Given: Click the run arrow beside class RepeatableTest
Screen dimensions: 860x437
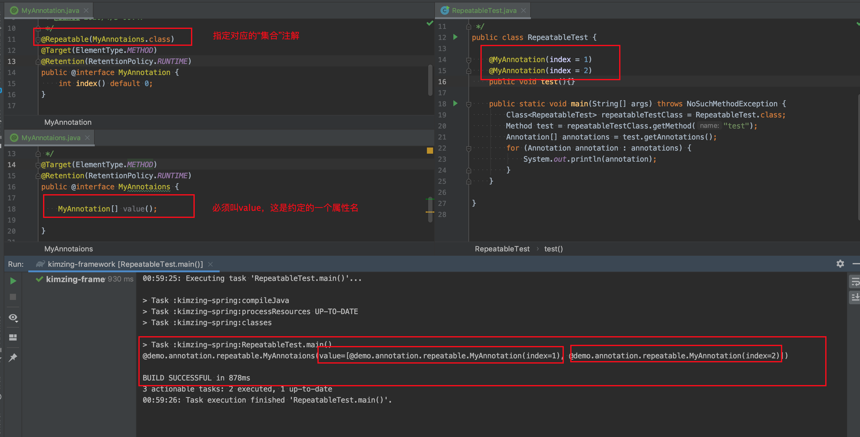Looking at the screenshot, I should (x=455, y=37).
